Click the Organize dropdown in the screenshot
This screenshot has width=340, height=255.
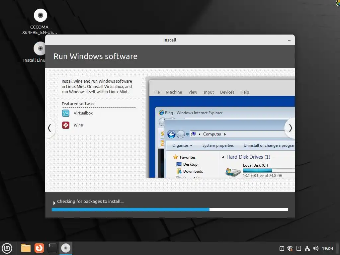182,145
